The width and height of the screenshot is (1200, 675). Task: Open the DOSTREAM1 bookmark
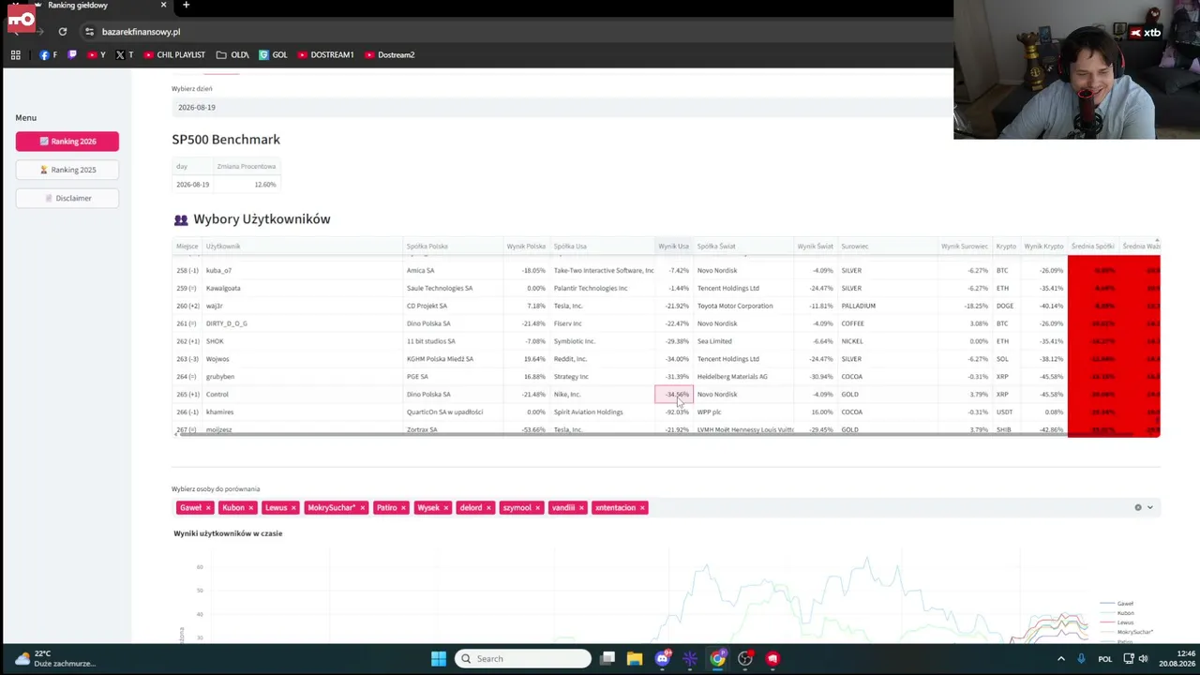(325, 55)
